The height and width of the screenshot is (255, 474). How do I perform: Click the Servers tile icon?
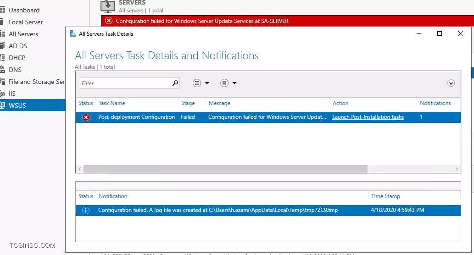coord(108,6)
